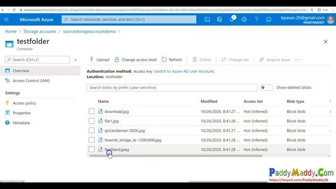Screen dimensions: 336x189
Task: Focus Search blobs by prefix field
Action: tap(172, 88)
